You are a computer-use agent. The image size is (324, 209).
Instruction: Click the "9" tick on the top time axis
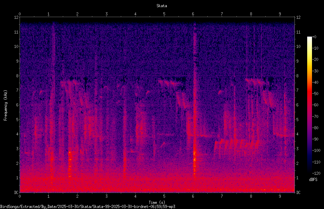click(280, 14)
